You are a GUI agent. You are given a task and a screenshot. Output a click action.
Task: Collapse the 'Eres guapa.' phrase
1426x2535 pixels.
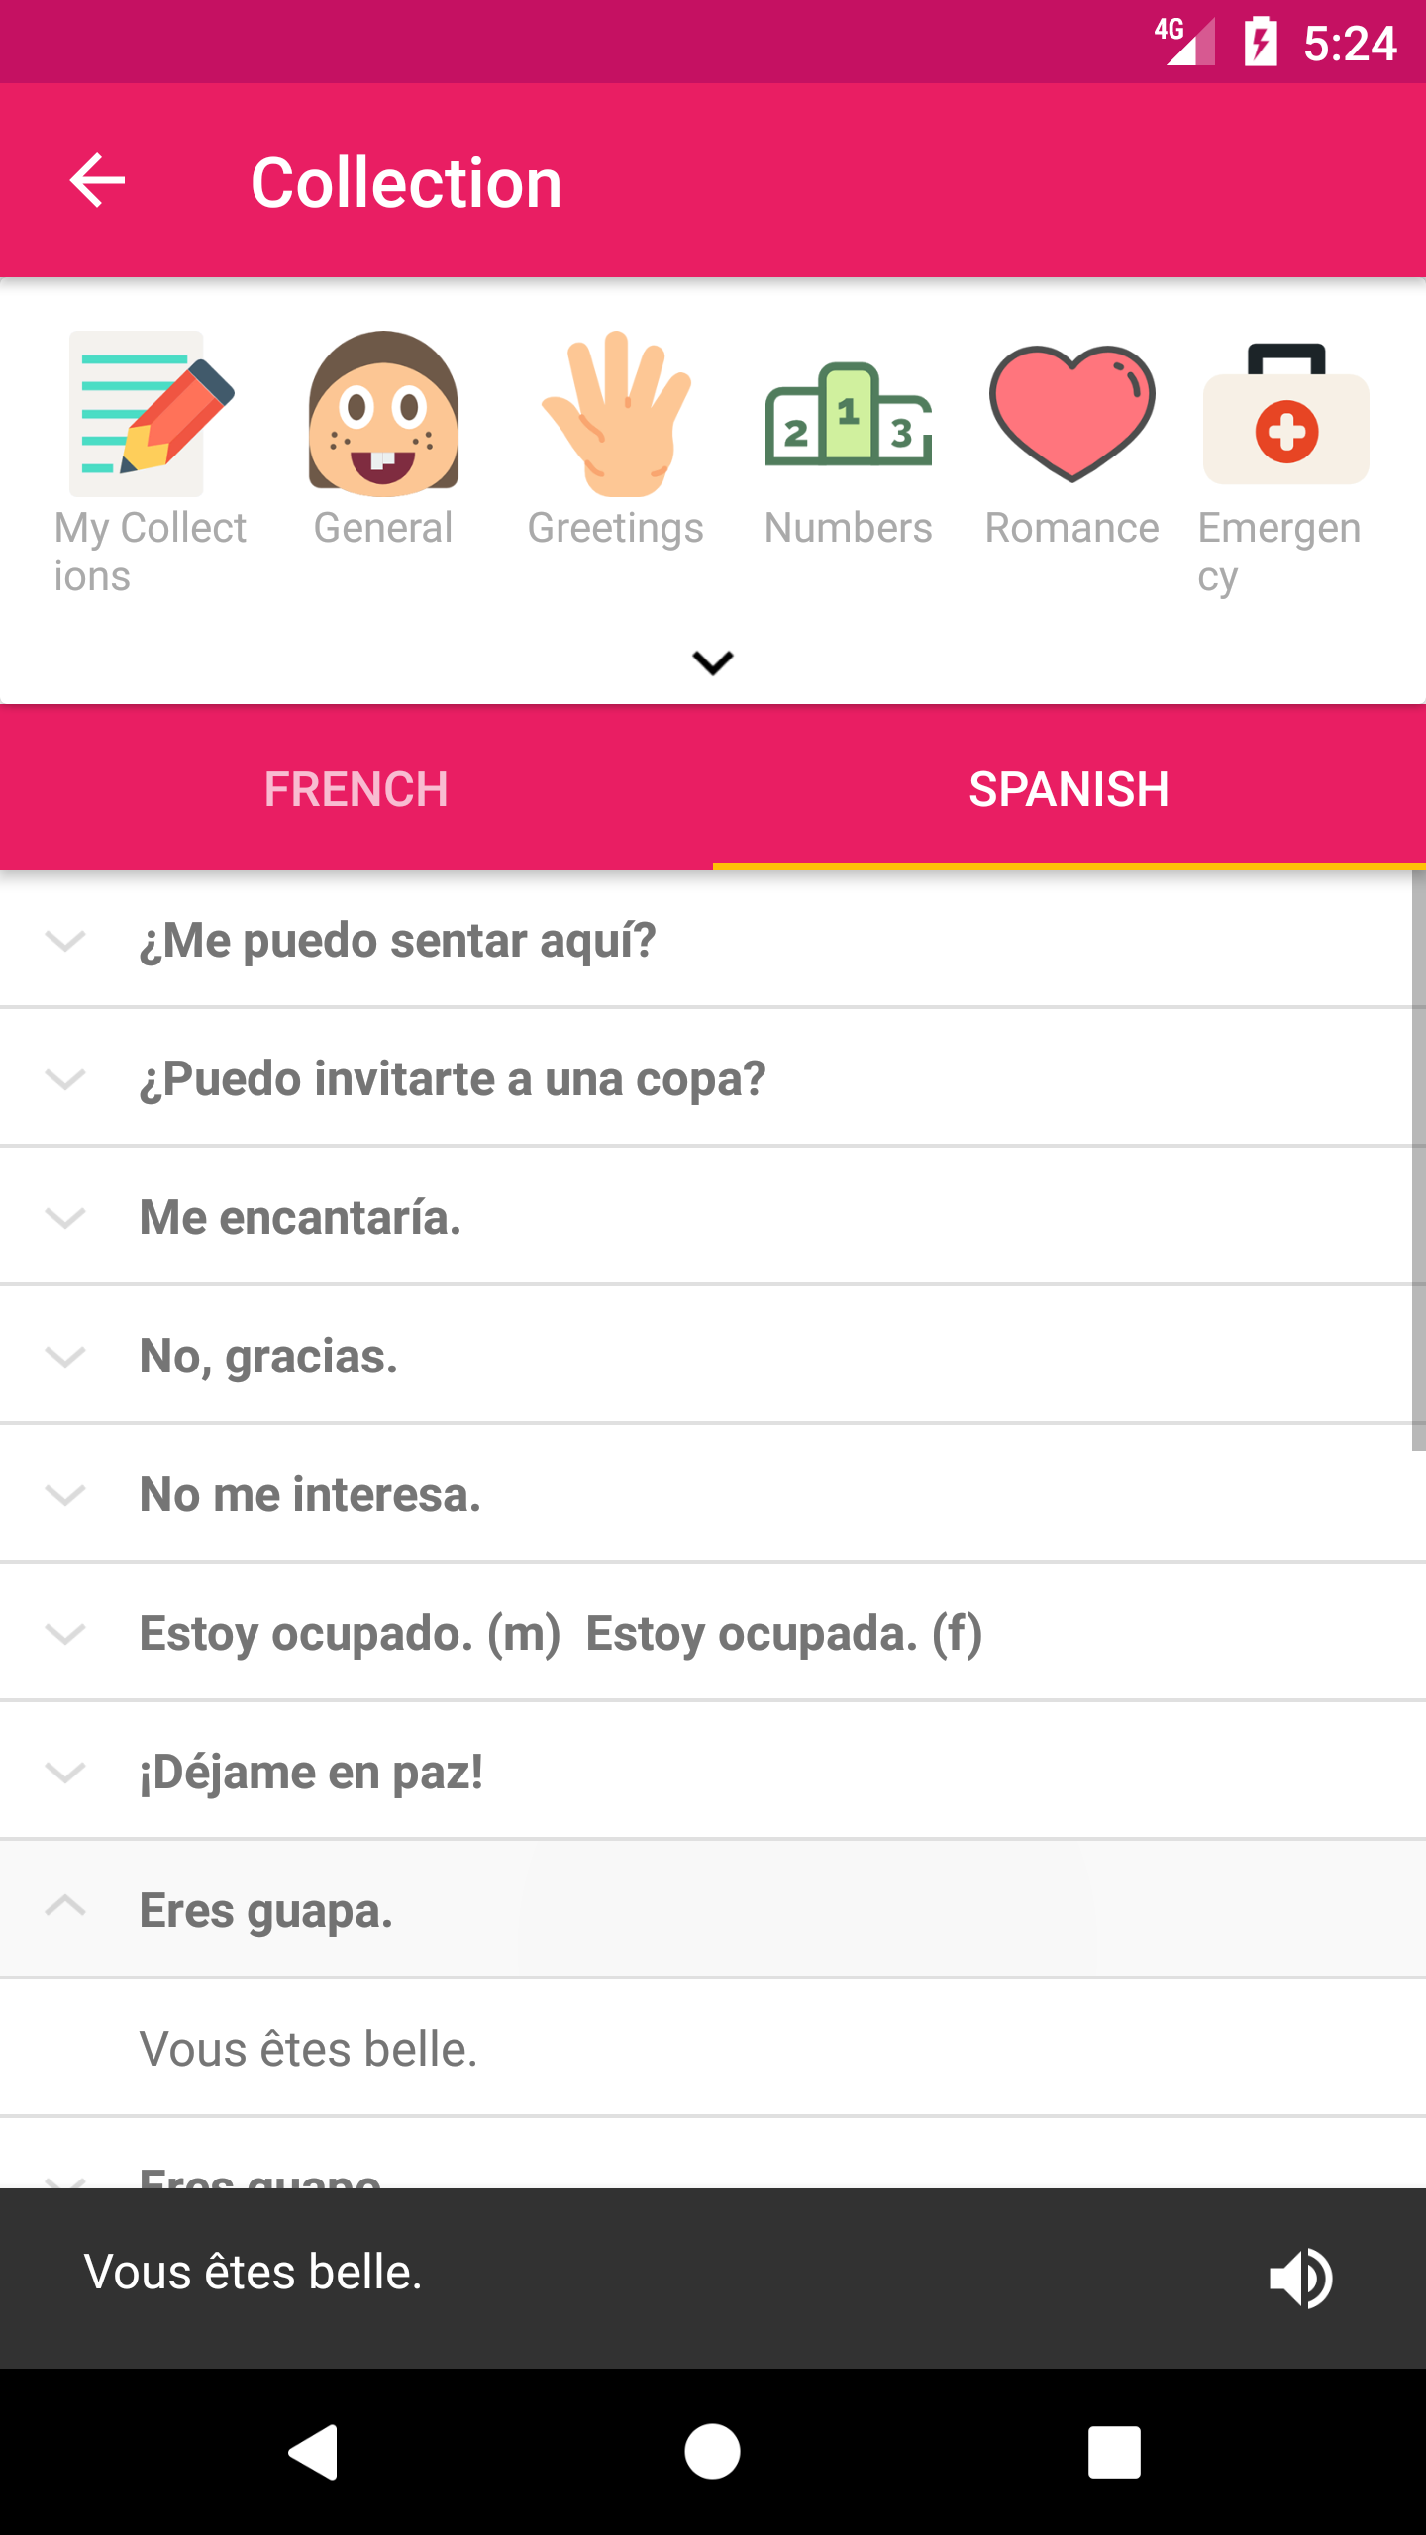pos(65,1907)
